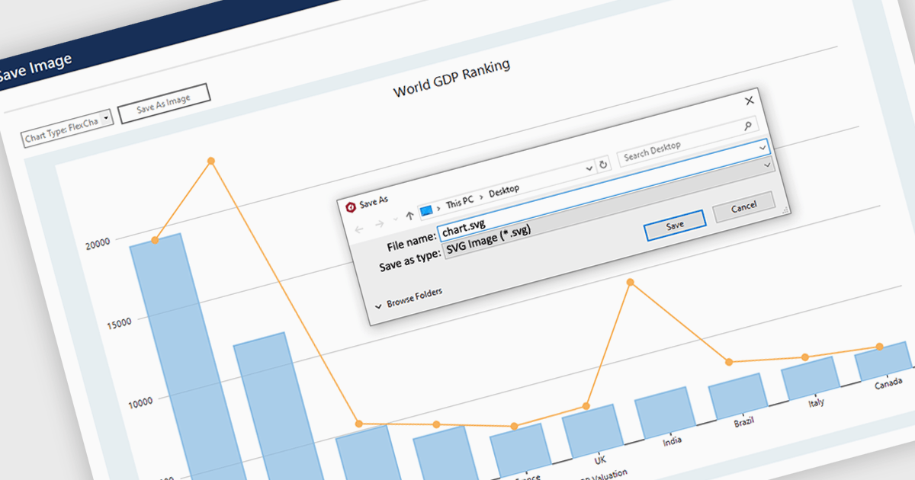Image resolution: width=915 pixels, height=480 pixels.
Task: Select Desktop in the address path
Action: tap(504, 190)
